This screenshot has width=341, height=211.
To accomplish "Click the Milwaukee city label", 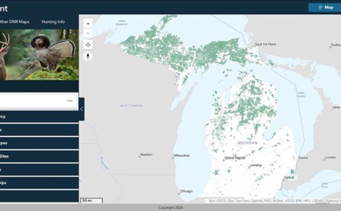I will [x=181, y=155].
